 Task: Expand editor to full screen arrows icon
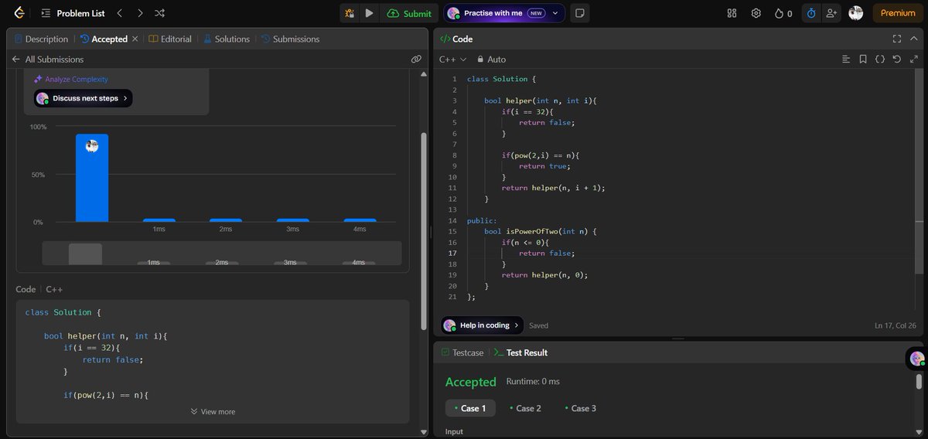click(915, 59)
